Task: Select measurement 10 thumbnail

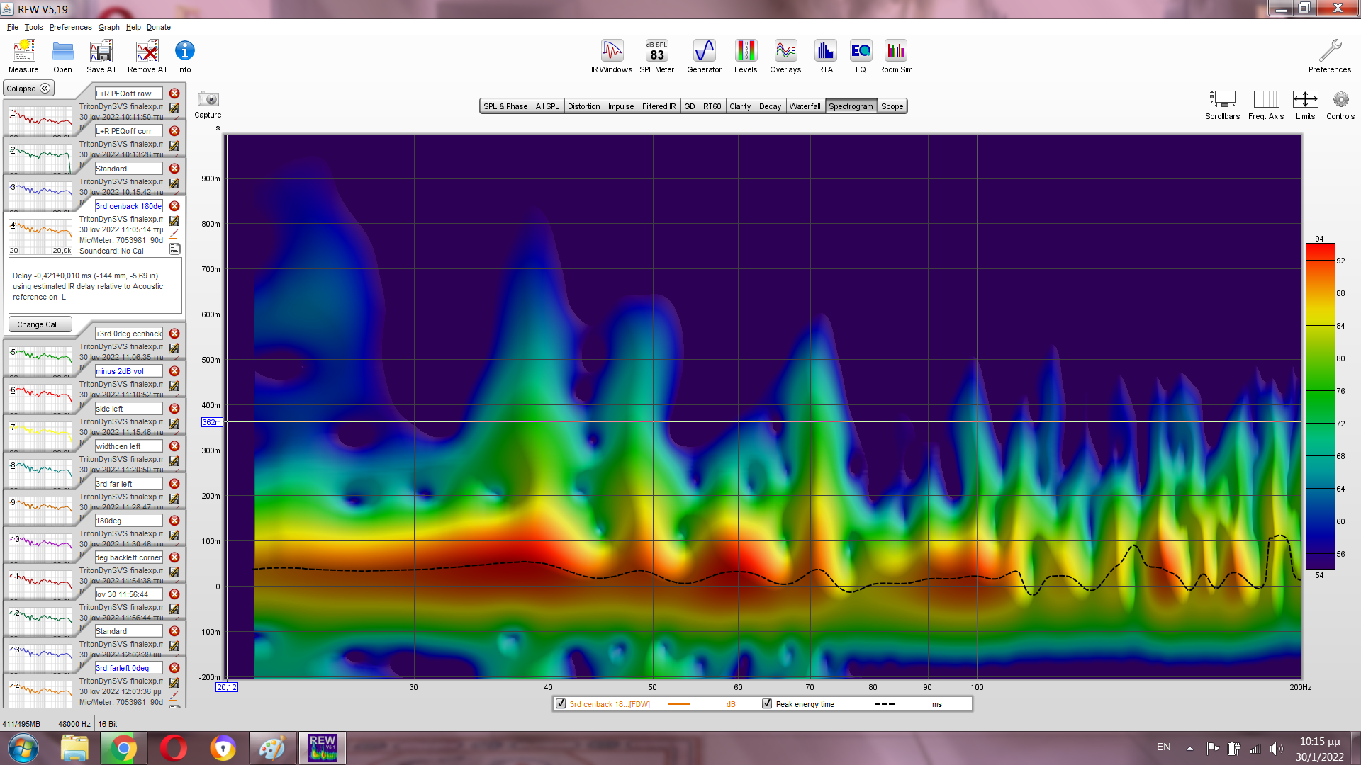Action: tap(40, 548)
